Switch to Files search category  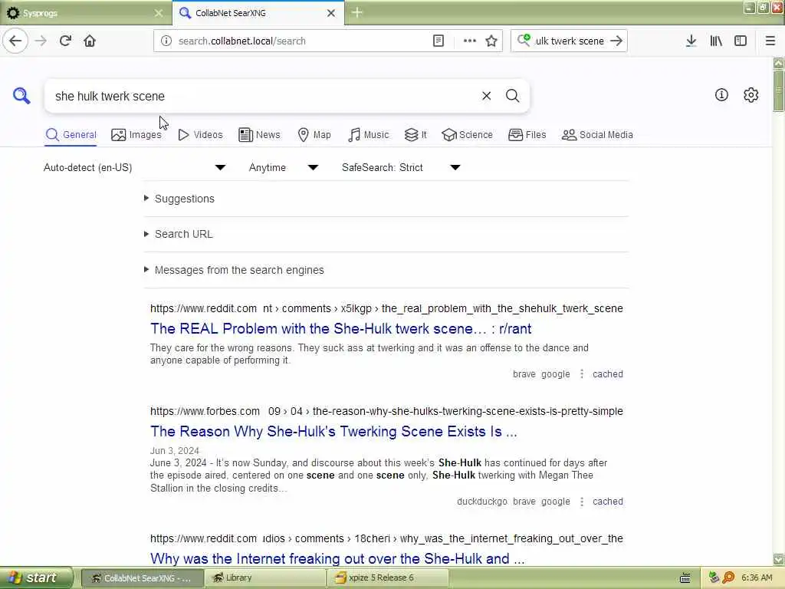point(527,134)
